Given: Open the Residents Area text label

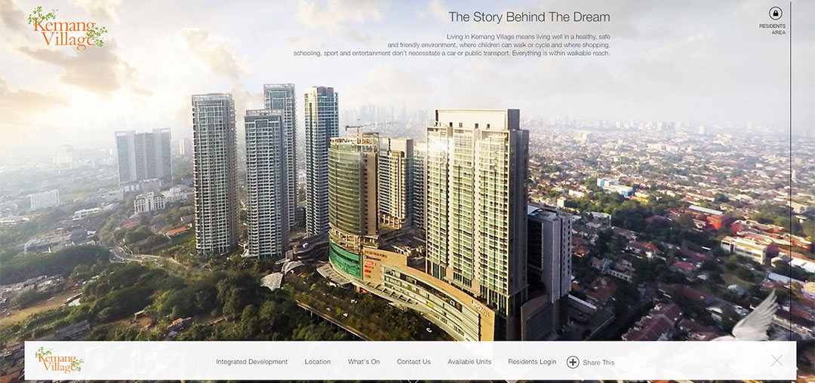Looking at the screenshot, I should point(772,29).
